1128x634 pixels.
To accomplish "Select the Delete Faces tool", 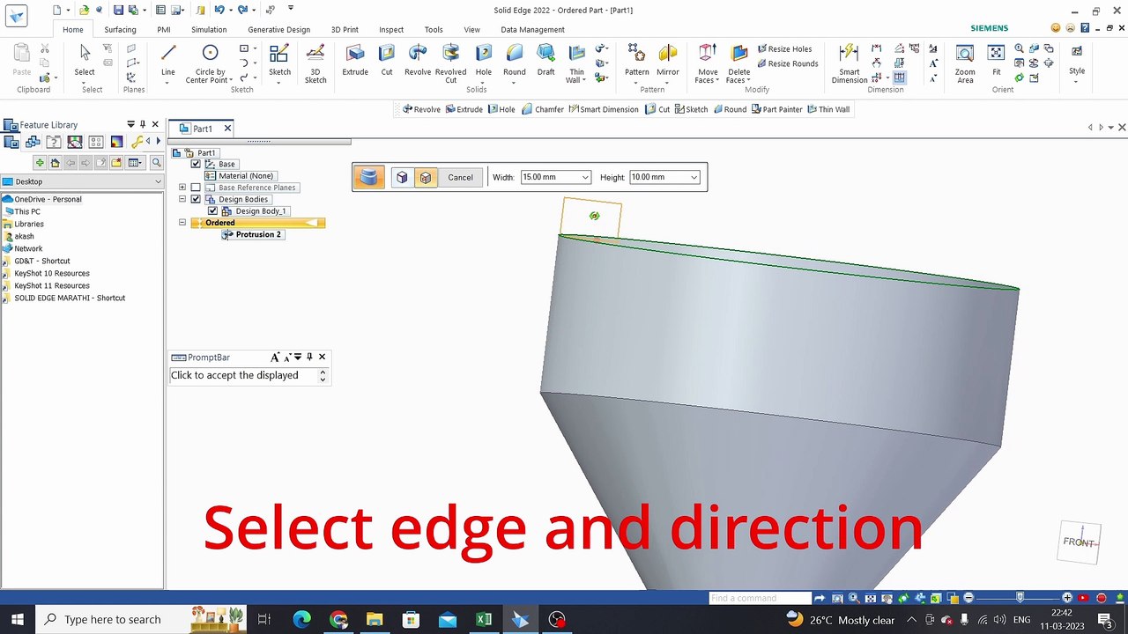I will (x=739, y=63).
